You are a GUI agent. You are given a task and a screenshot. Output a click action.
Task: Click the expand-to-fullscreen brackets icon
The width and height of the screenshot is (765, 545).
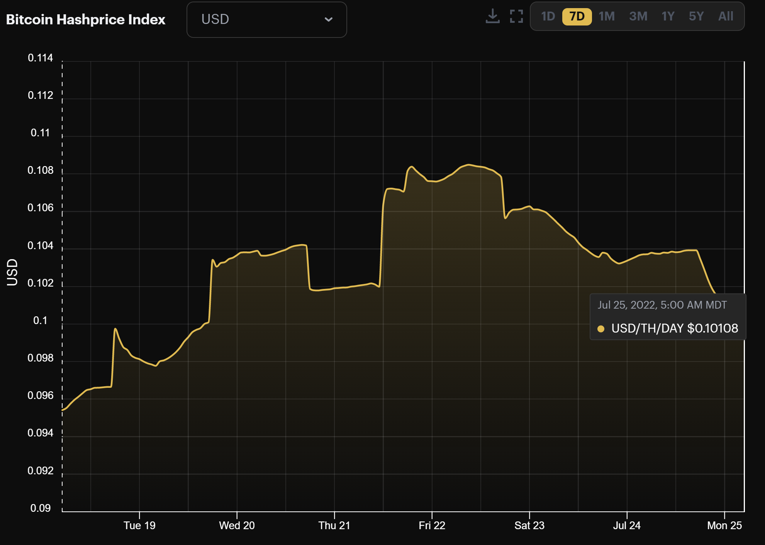tap(516, 16)
